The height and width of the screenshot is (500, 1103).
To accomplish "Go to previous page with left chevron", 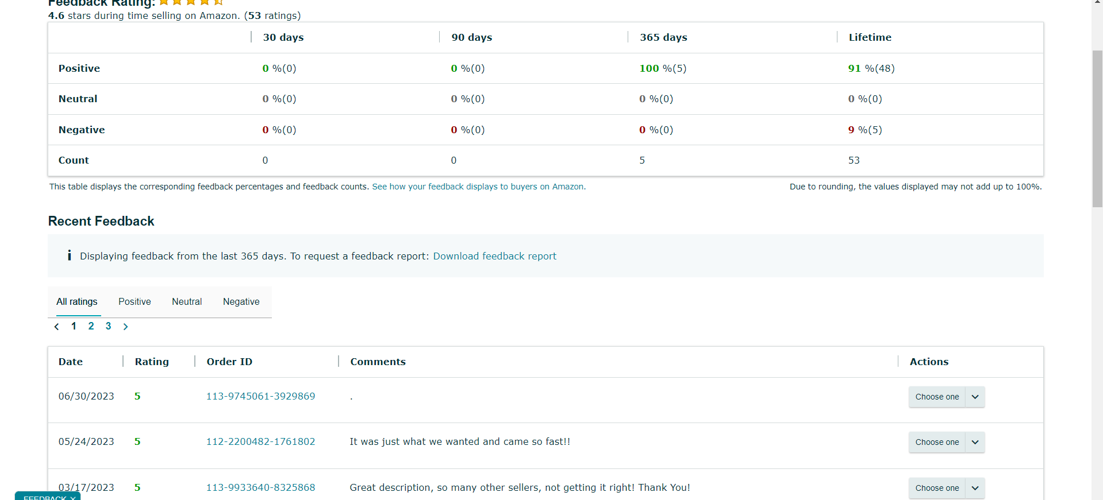I will click(56, 327).
